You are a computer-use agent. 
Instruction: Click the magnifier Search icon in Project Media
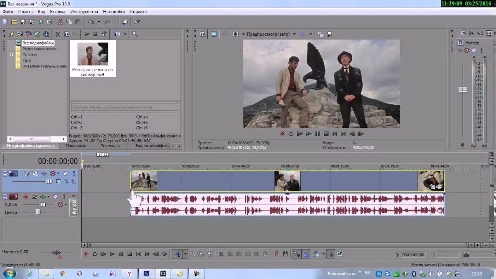135,34
